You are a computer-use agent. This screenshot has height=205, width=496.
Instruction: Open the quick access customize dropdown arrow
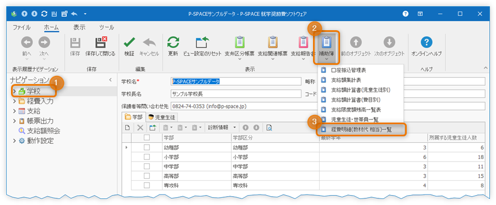click(85, 14)
